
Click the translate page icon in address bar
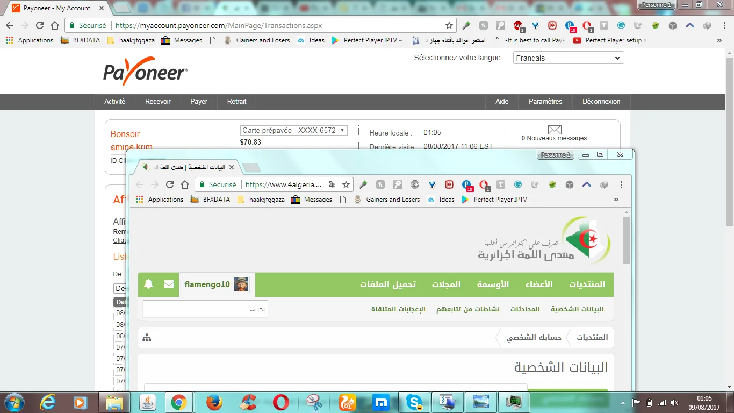pyautogui.click(x=333, y=184)
